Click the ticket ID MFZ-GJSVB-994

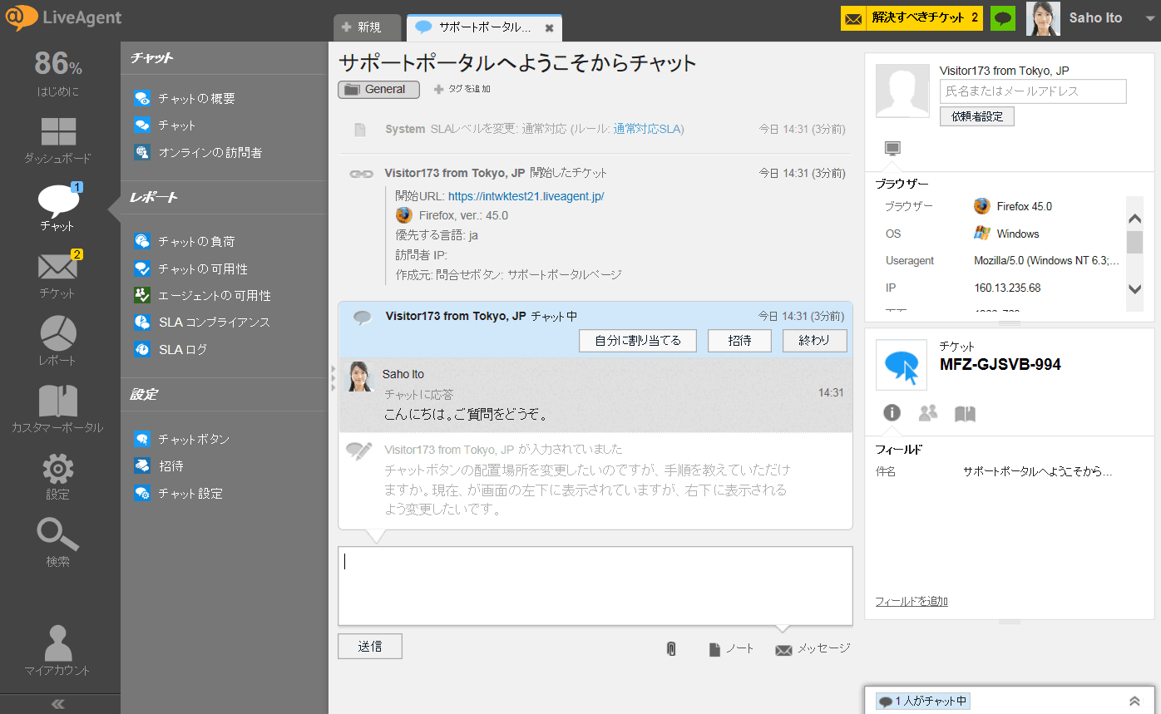tap(1000, 364)
